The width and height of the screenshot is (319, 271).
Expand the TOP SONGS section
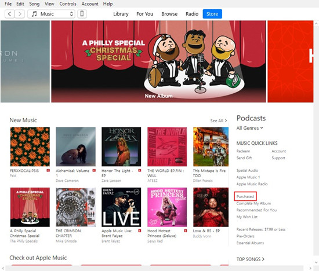[x=251, y=259]
